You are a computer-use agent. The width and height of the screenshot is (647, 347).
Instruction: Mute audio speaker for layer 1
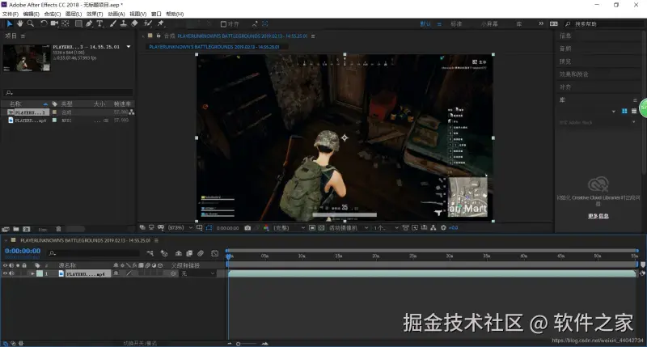click(x=11, y=273)
